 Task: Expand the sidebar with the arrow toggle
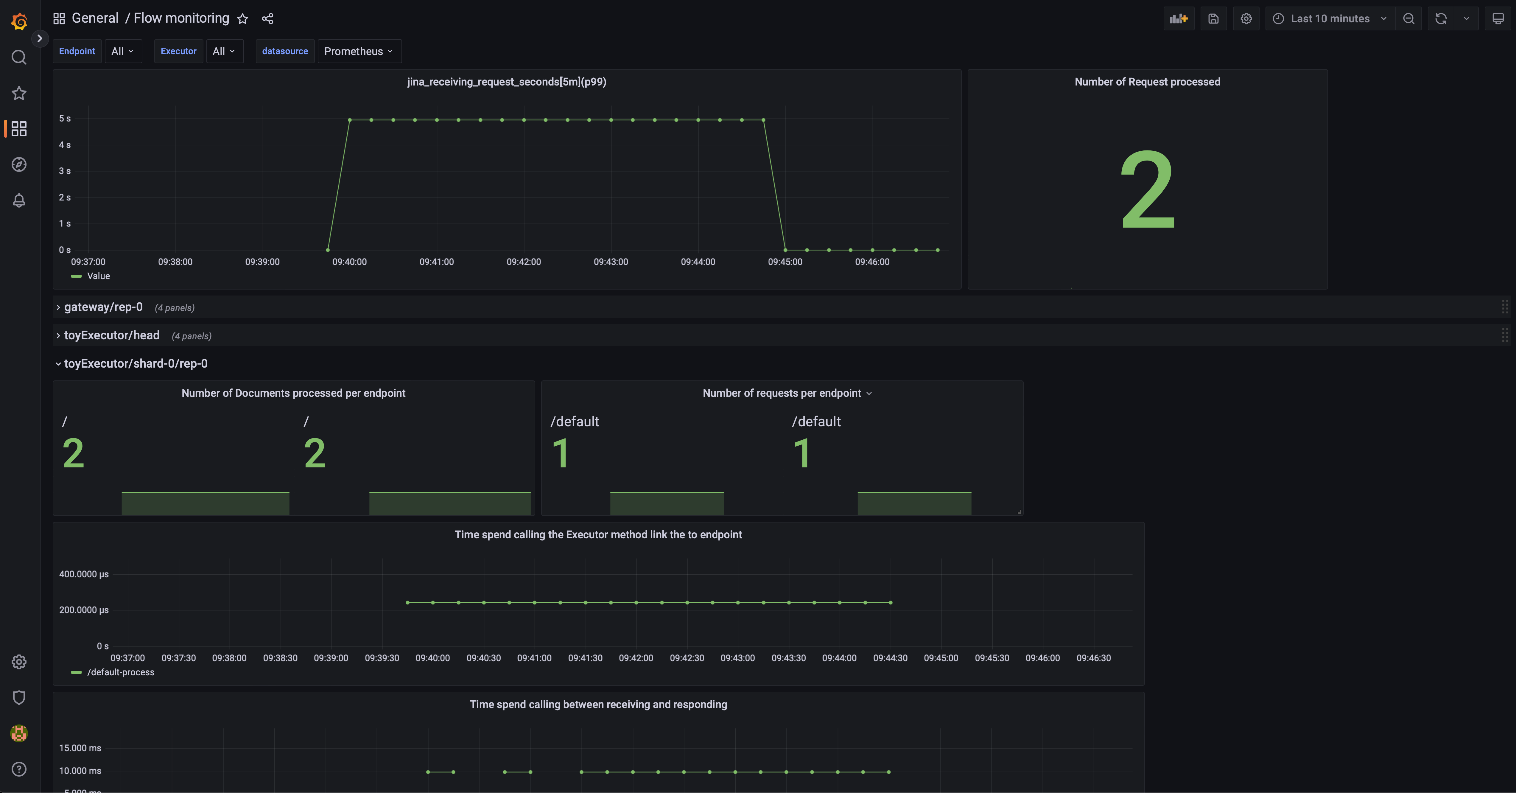pyautogui.click(x=39, y=38)
